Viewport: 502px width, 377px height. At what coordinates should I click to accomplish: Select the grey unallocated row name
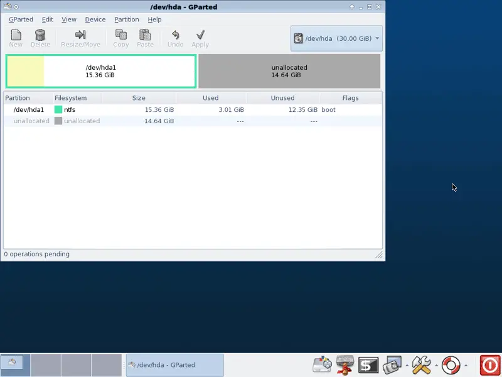click(31, 121)
